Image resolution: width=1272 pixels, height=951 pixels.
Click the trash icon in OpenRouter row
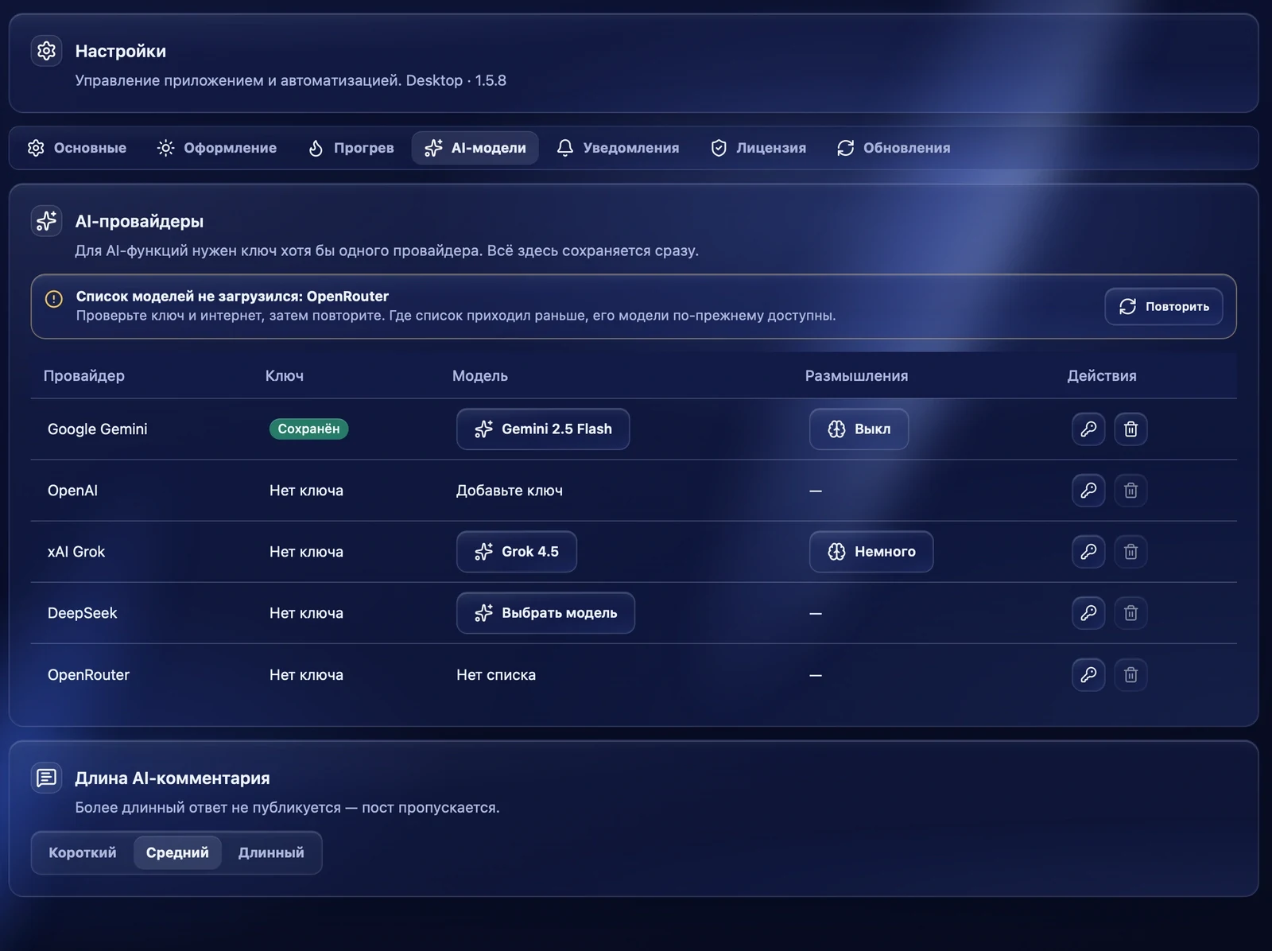[1130, 675]
